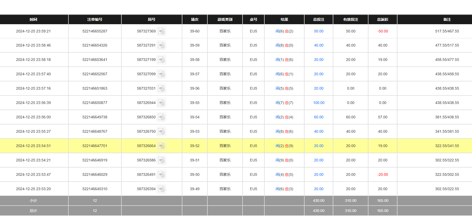Click video icon beside round 587327199

point(161,60)
